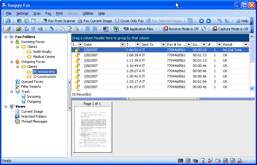Viewport: 257px width, 165px height.
Task: Click the Excel export icon
Action: [x=116, y=29]
